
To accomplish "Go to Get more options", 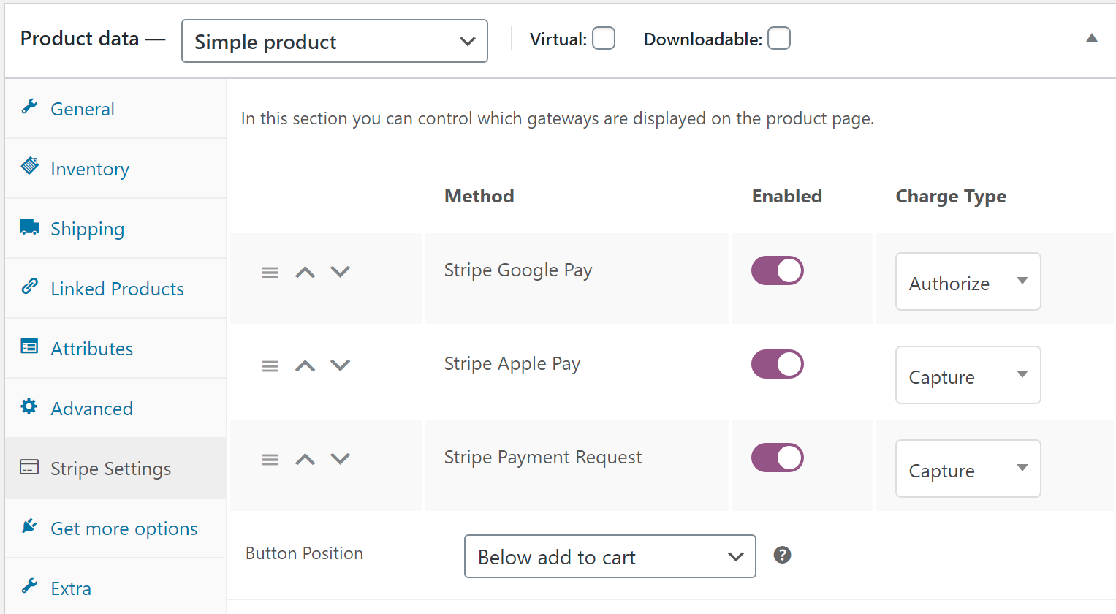I will (124, 528).
